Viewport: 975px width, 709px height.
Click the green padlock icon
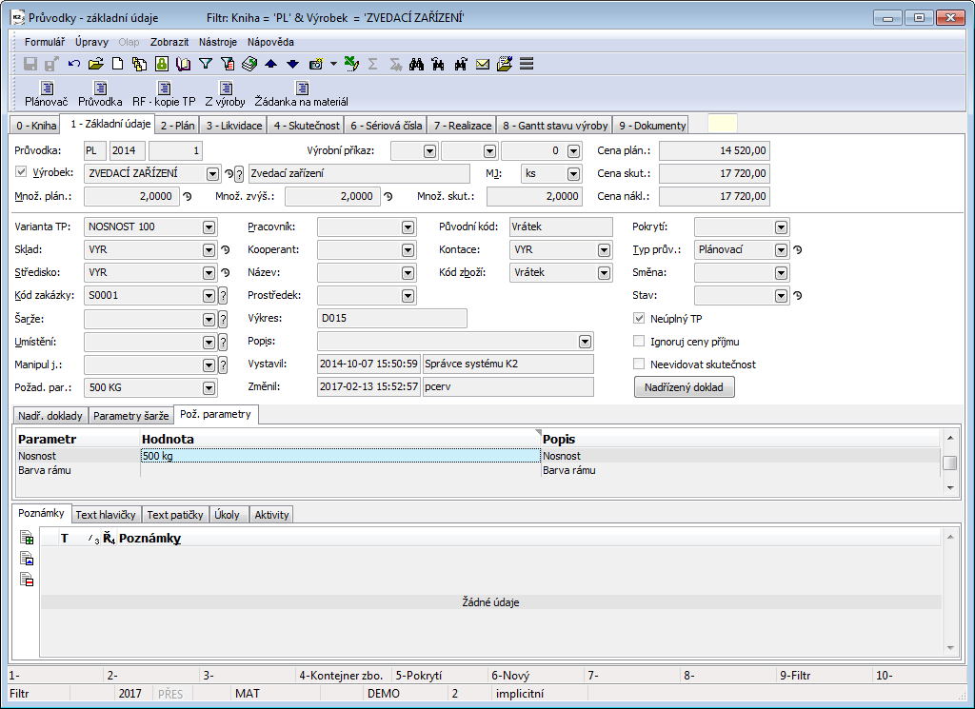click(x=161, y=64)
